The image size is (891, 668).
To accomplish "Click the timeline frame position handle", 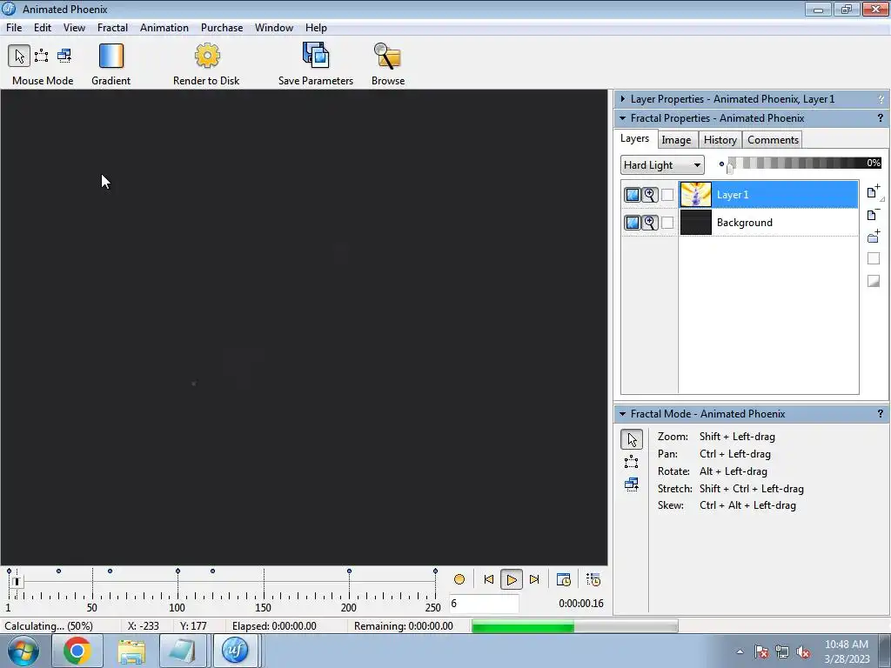I will (x=17, y=581).
